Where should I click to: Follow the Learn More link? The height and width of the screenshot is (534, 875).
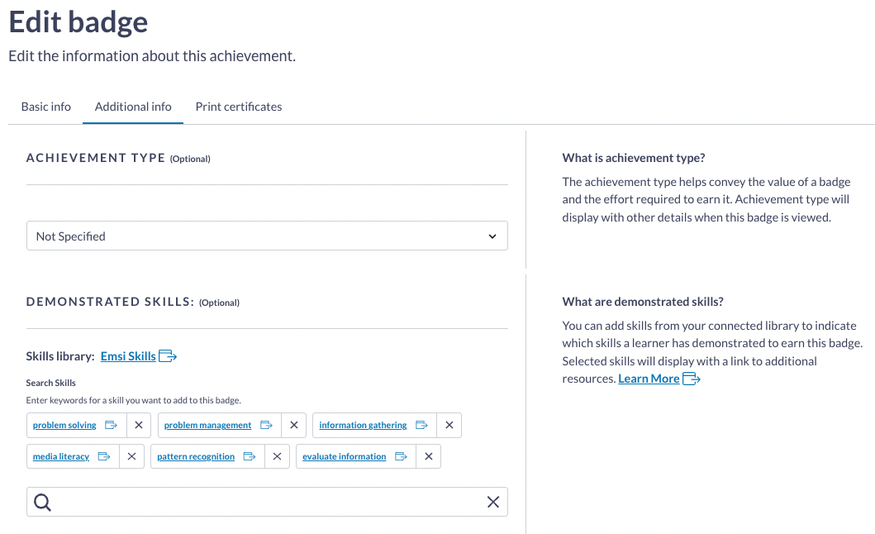coord(649,379)
